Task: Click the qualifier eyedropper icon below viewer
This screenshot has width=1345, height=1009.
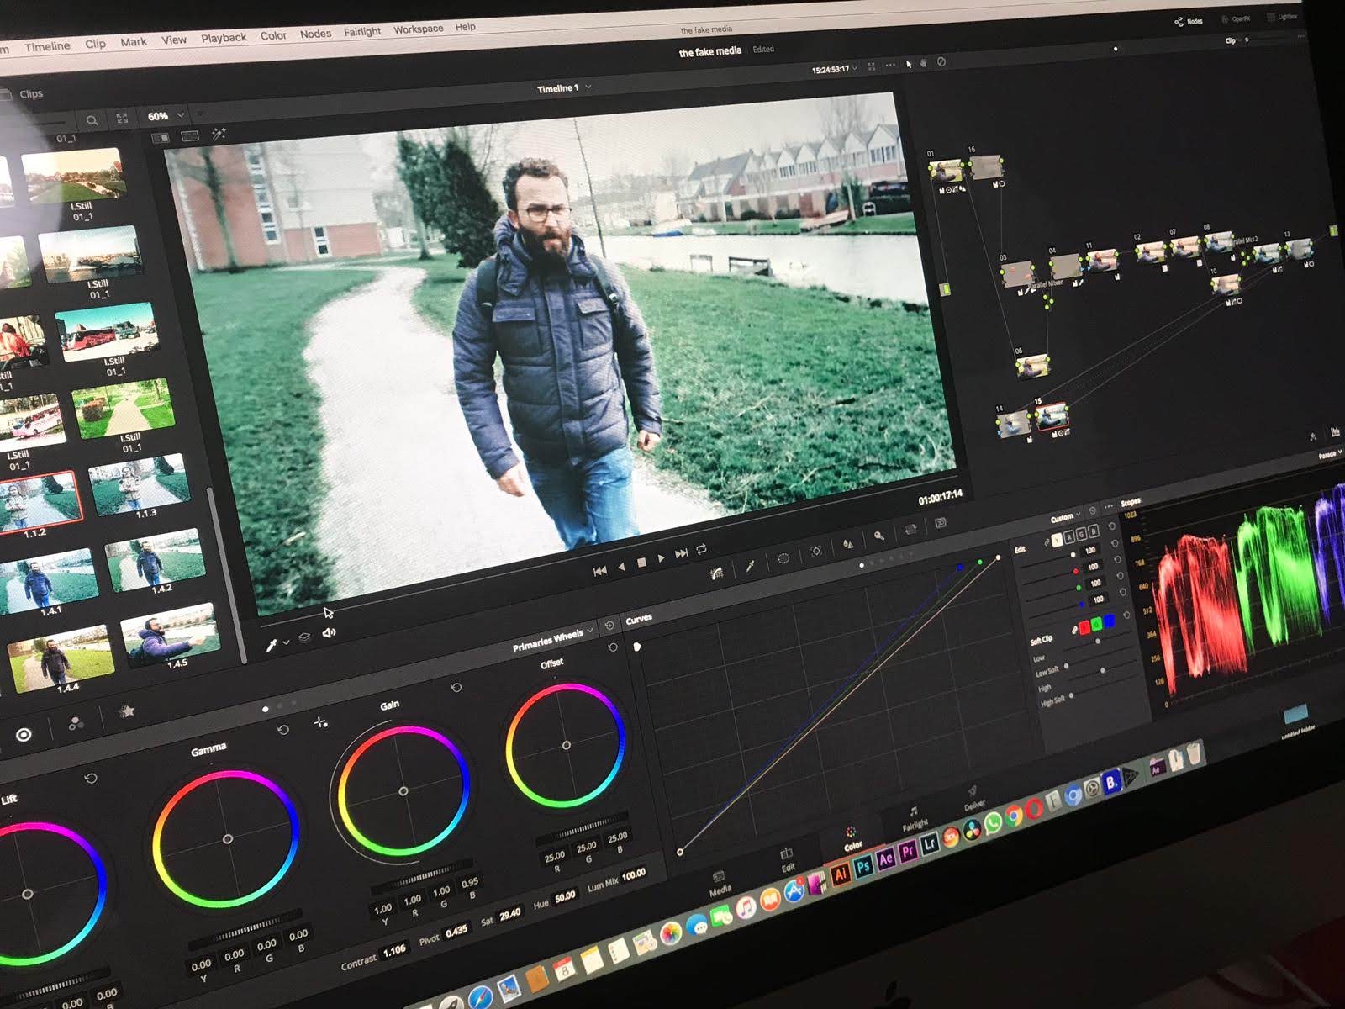Action: (x=272, y=645)
